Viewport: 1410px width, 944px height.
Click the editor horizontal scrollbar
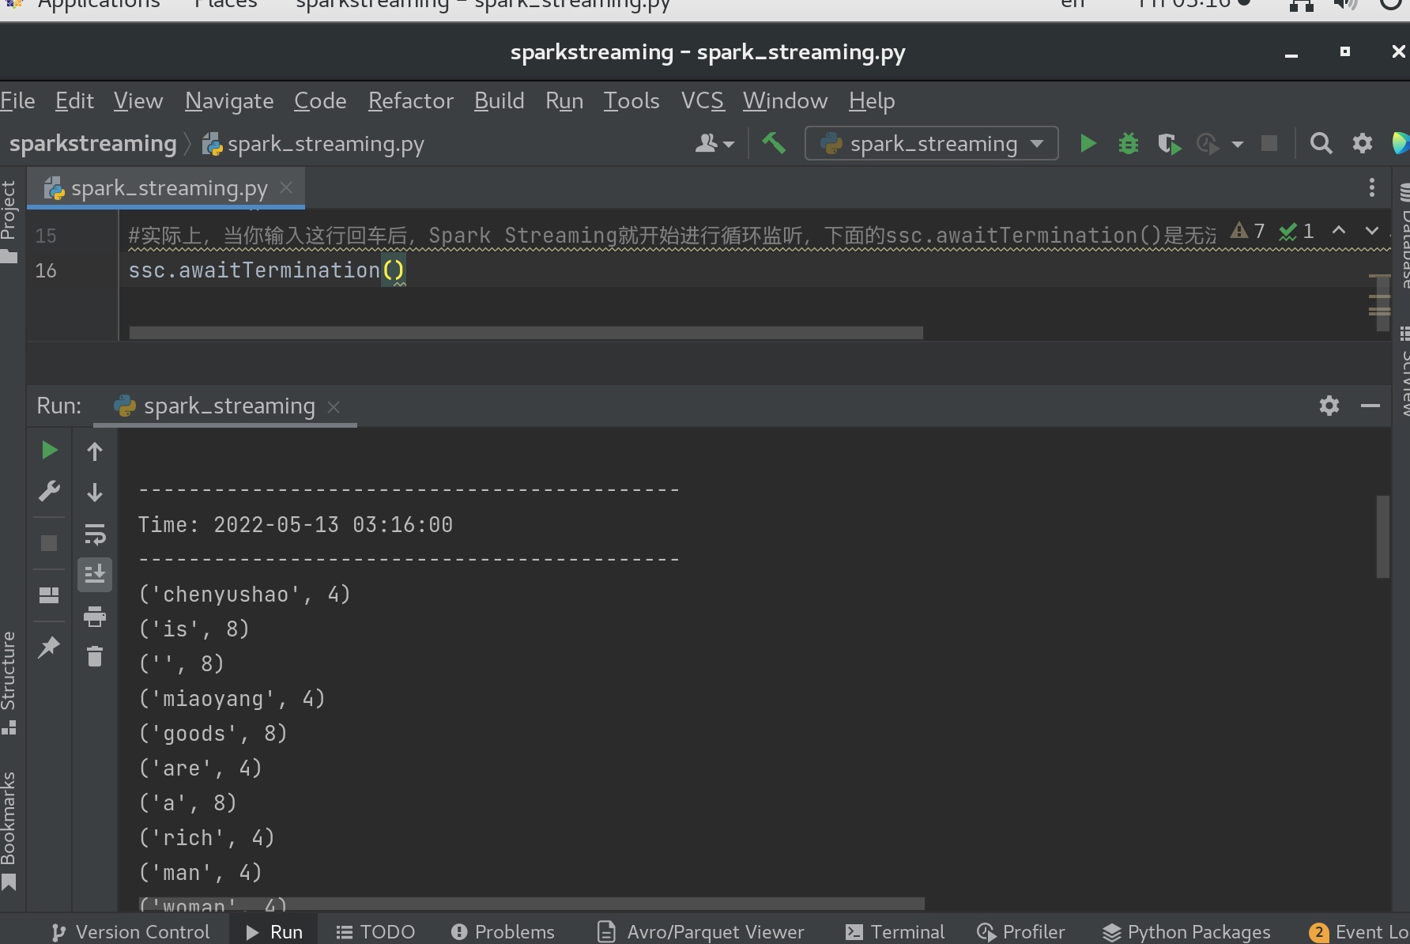[x=526, y=333]
